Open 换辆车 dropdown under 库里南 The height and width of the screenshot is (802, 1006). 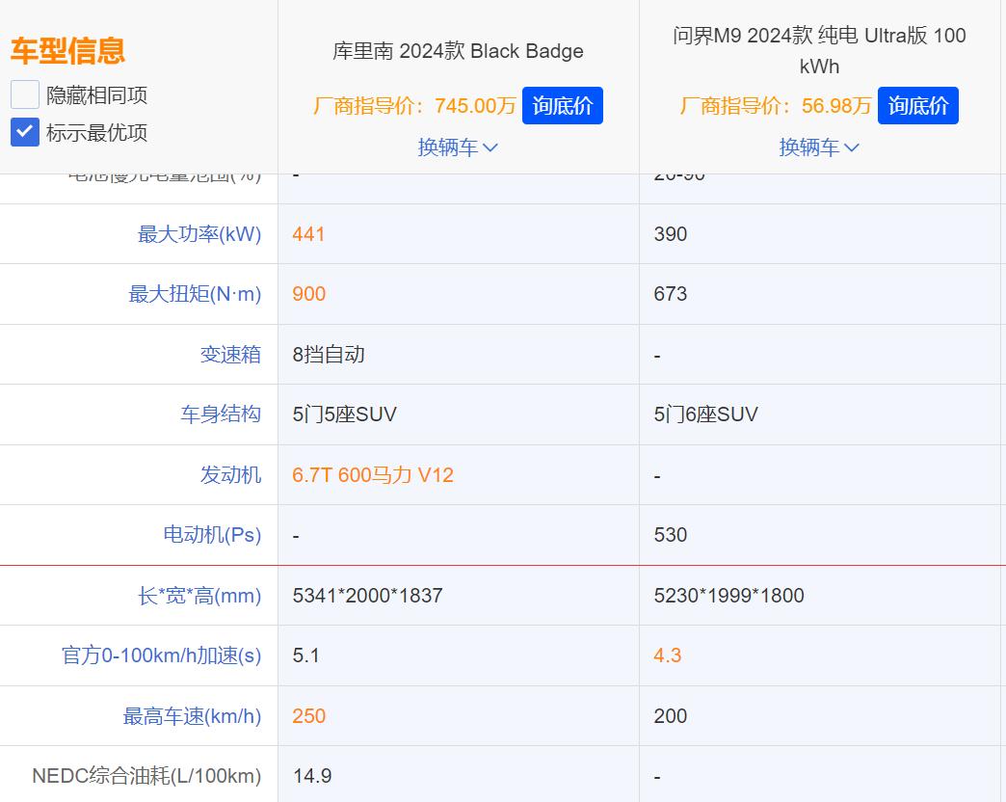458,147
